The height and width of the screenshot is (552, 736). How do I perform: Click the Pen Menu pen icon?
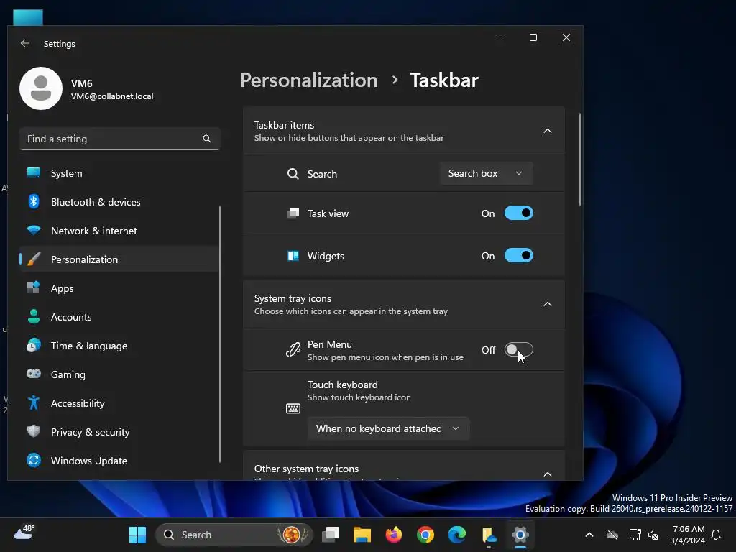[x=293, y=350]
